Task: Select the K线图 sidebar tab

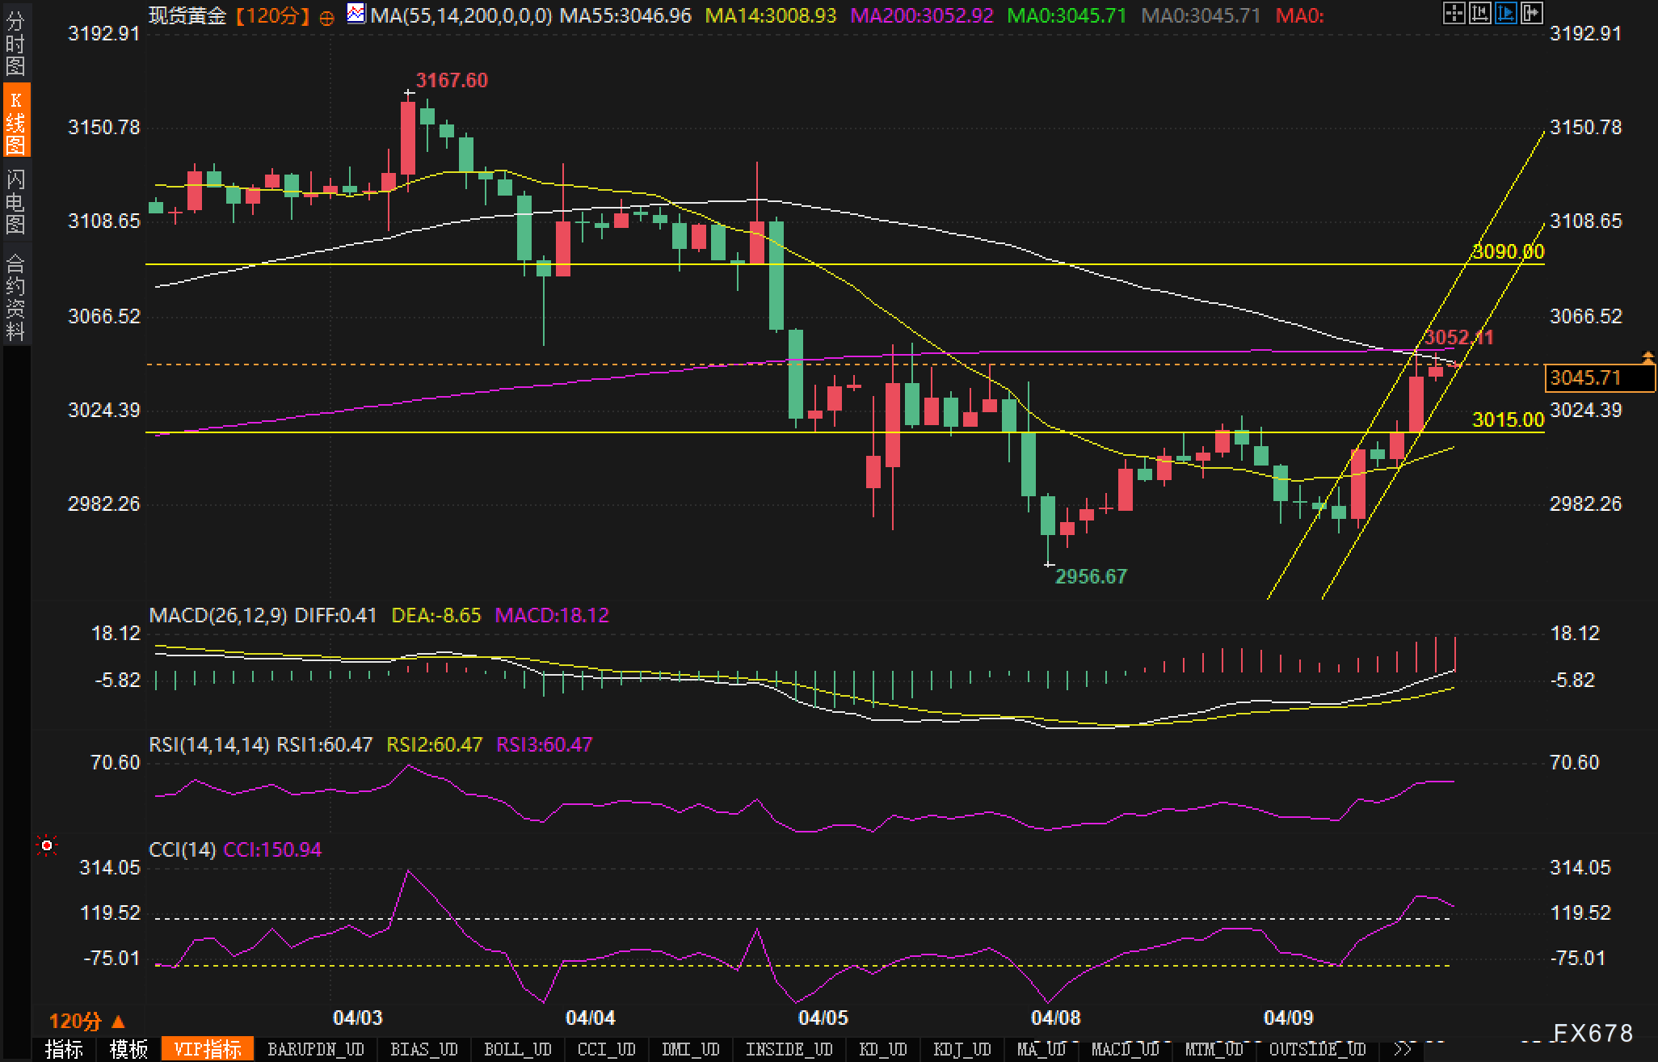Action: (15, 121)
